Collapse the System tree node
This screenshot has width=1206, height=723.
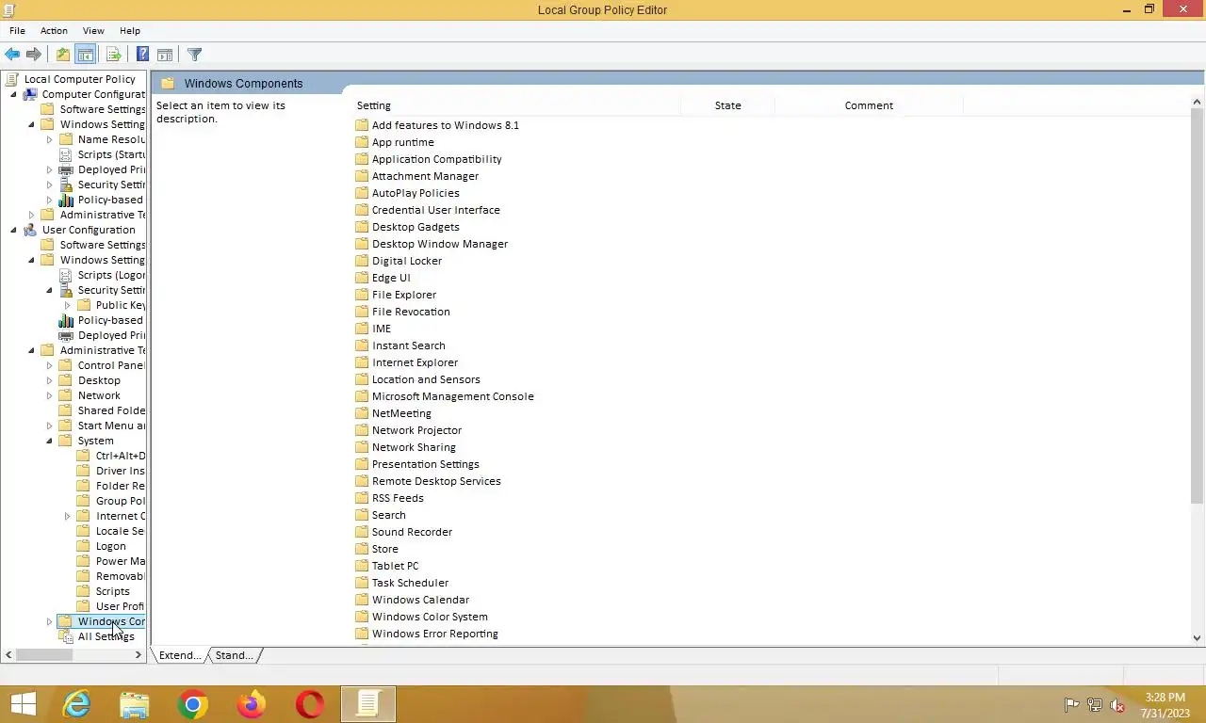50,441
